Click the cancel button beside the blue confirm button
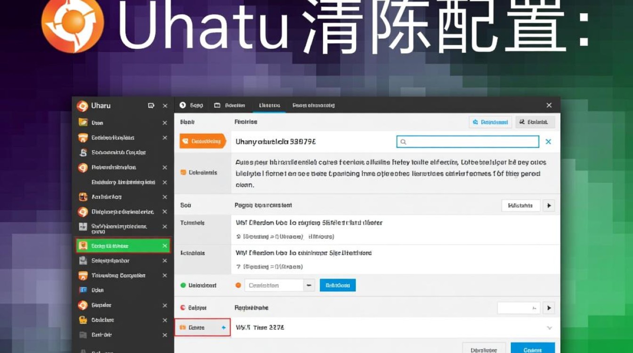 483,349
